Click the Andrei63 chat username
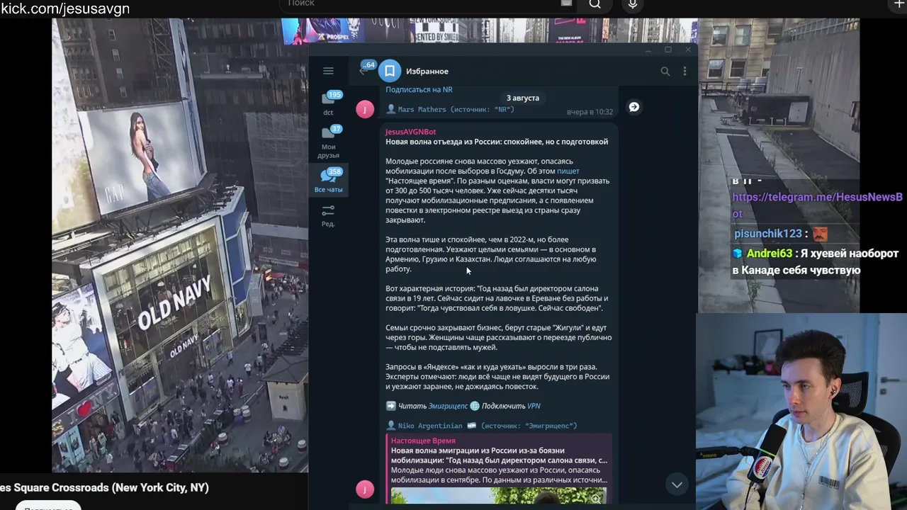 point(769,253)
